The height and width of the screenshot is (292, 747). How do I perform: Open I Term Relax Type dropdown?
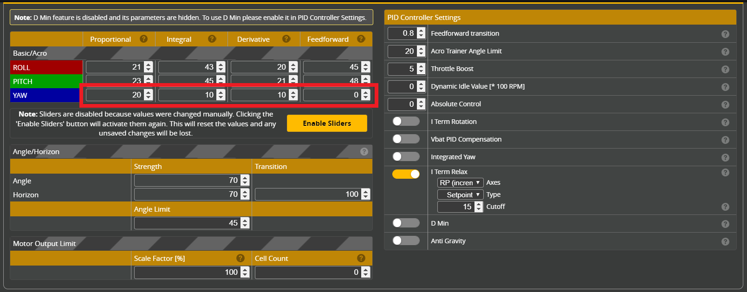pos(460,195)
